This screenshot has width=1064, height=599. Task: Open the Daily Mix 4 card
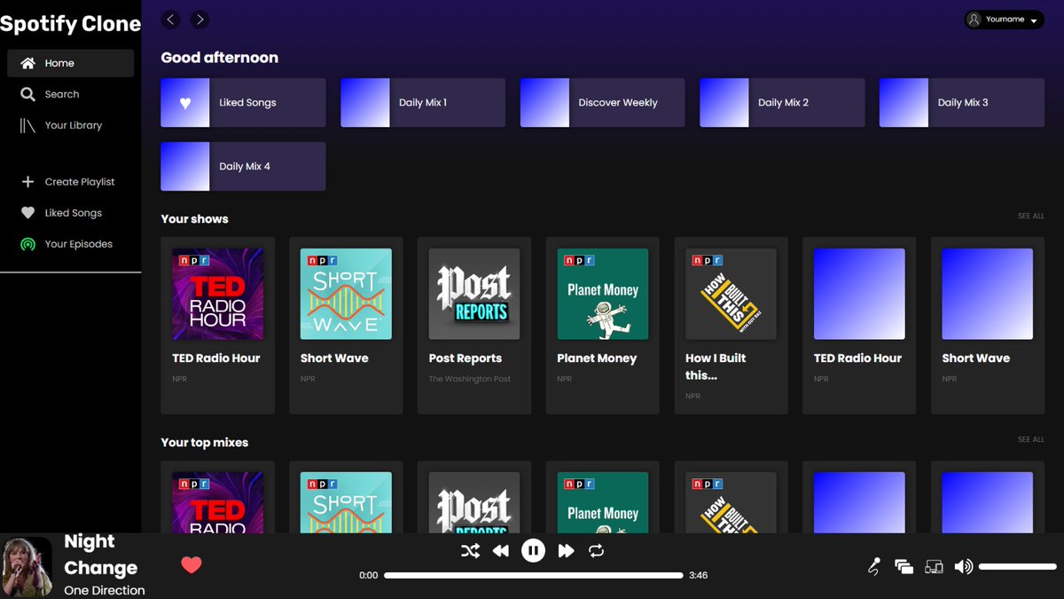coord(243,167)
